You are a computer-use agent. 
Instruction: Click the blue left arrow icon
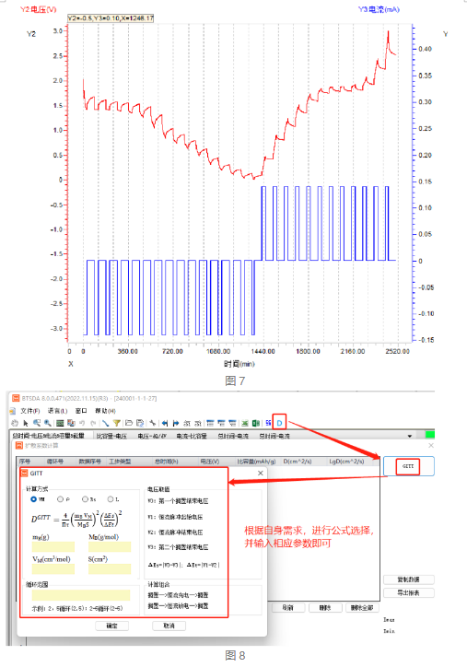click(165, 423)
